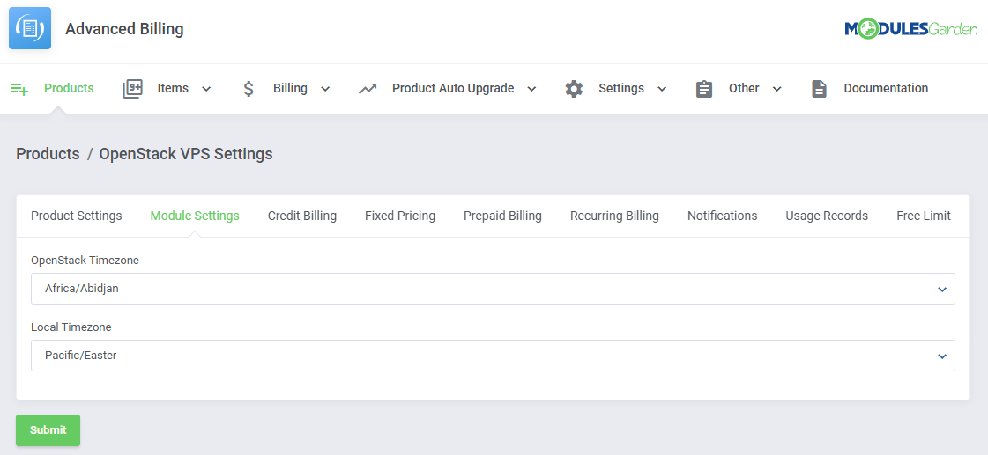Click the Documentation file icon
Image resolution: width=988 pixels, height=455 pixels.
tap(819, 89)
